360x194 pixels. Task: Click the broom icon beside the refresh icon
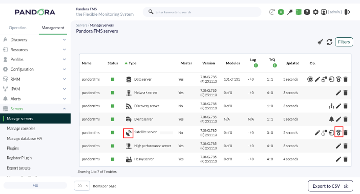point(320,42)
